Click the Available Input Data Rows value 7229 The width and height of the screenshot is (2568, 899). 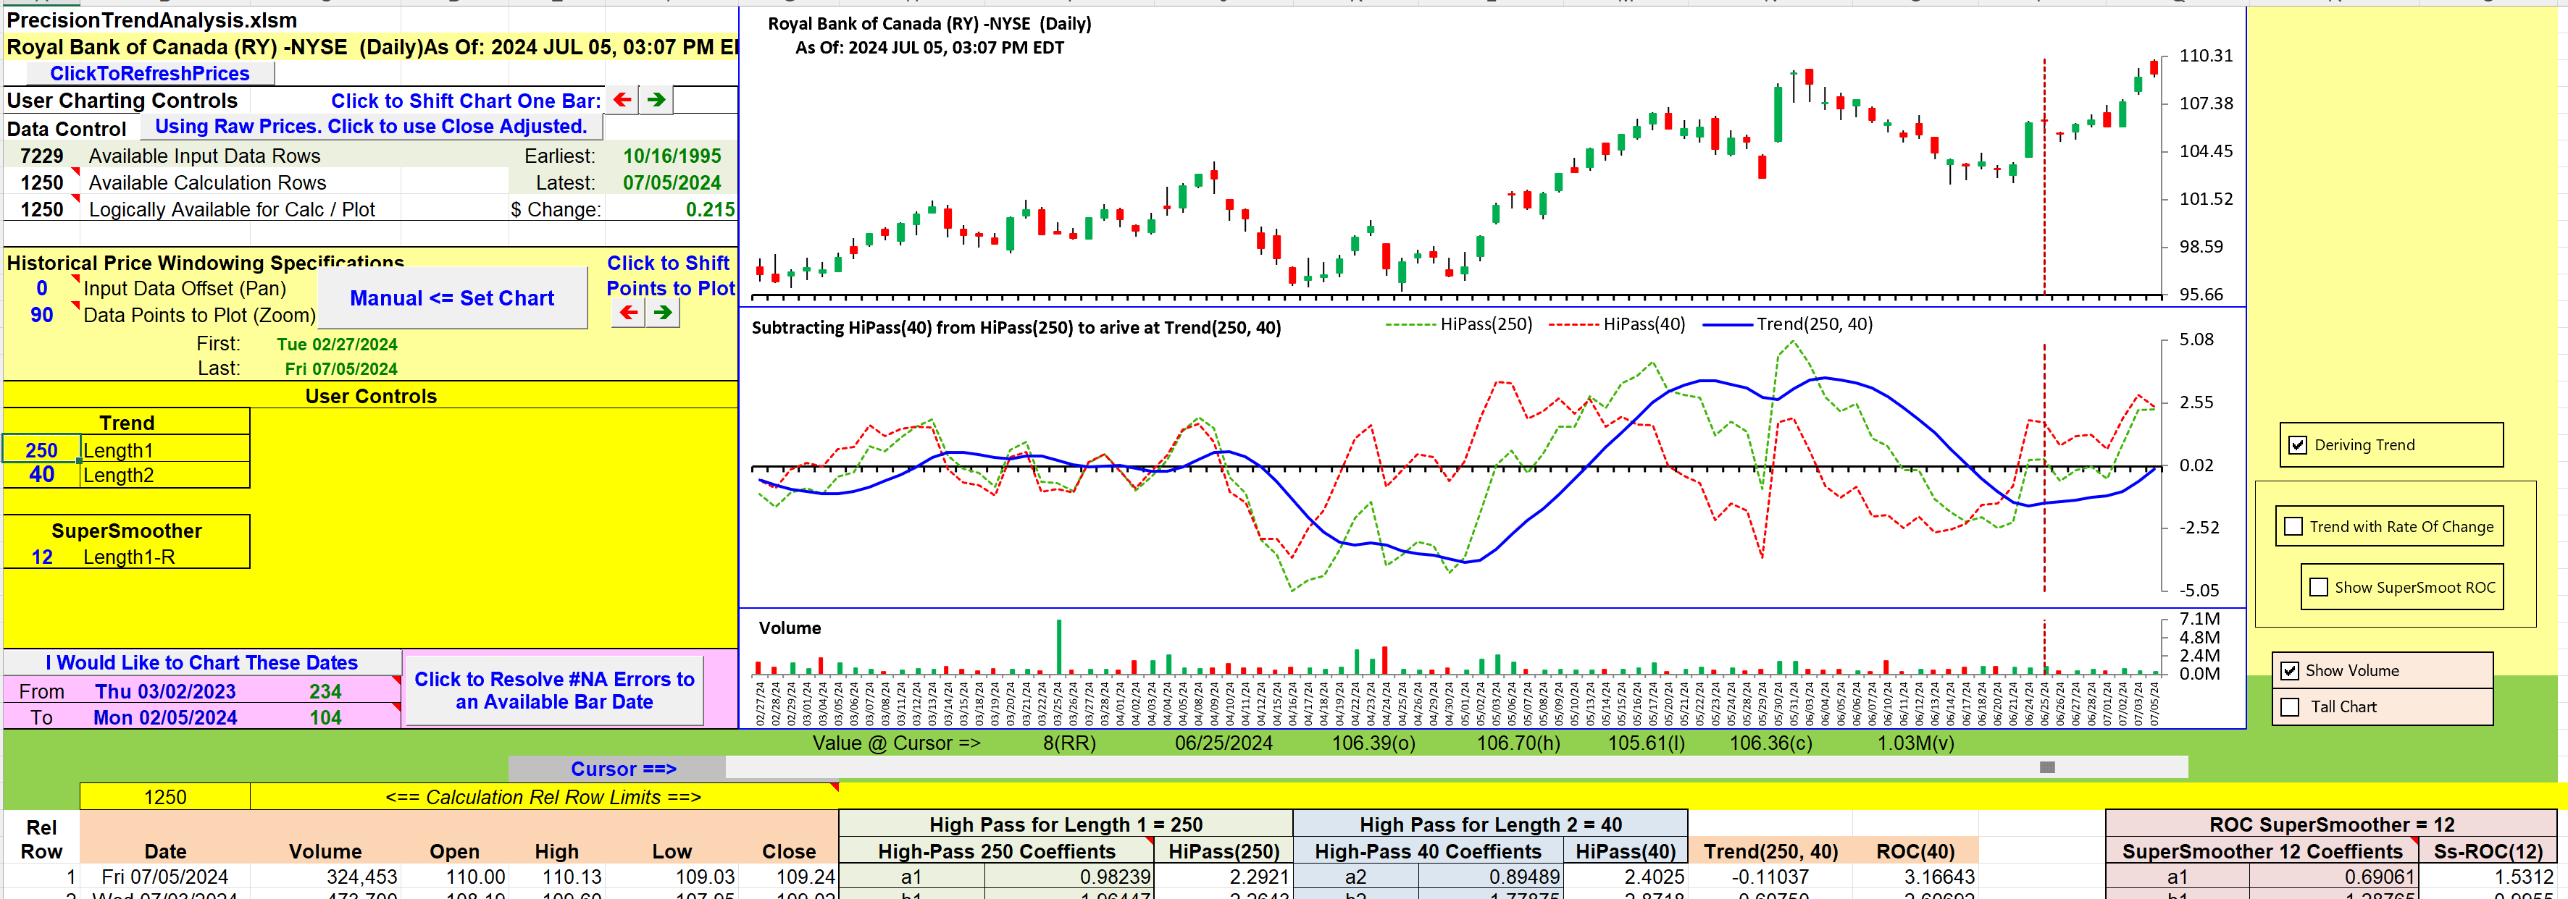[41, 156]
